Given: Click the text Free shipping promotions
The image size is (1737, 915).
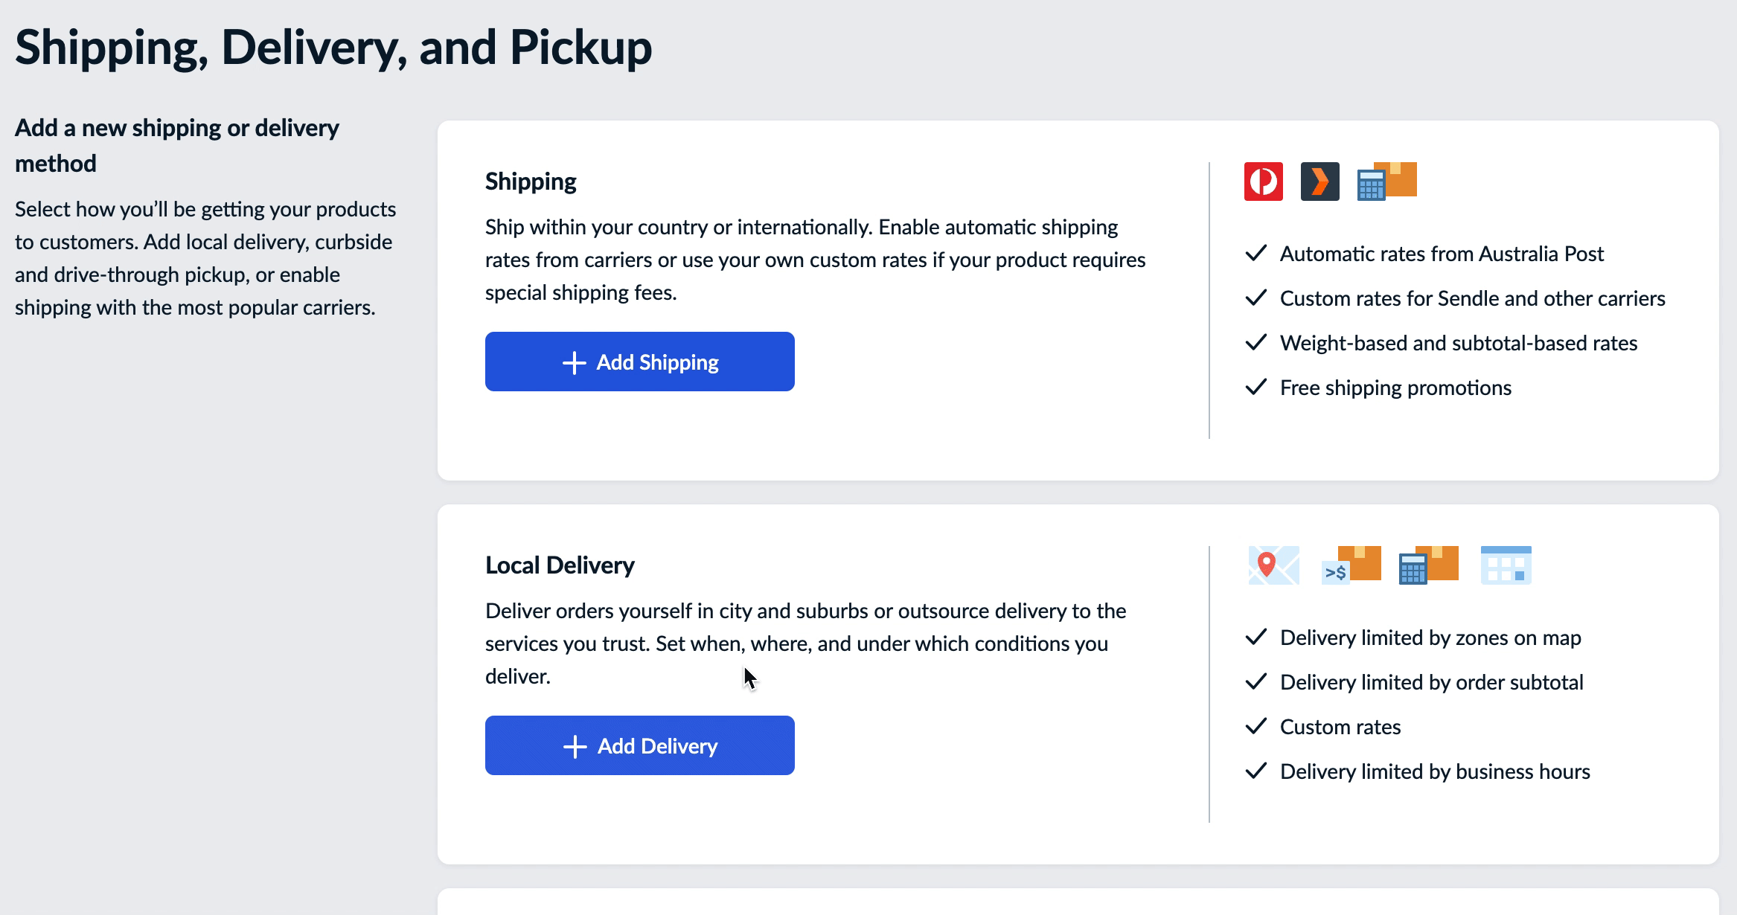Looking at the screenshot, I should 1395,388.
